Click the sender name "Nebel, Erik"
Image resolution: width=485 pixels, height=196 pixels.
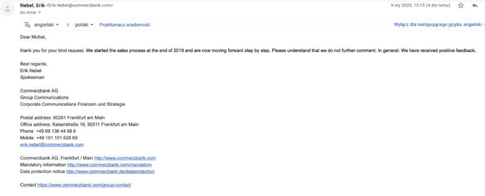(x=32, y=5)
